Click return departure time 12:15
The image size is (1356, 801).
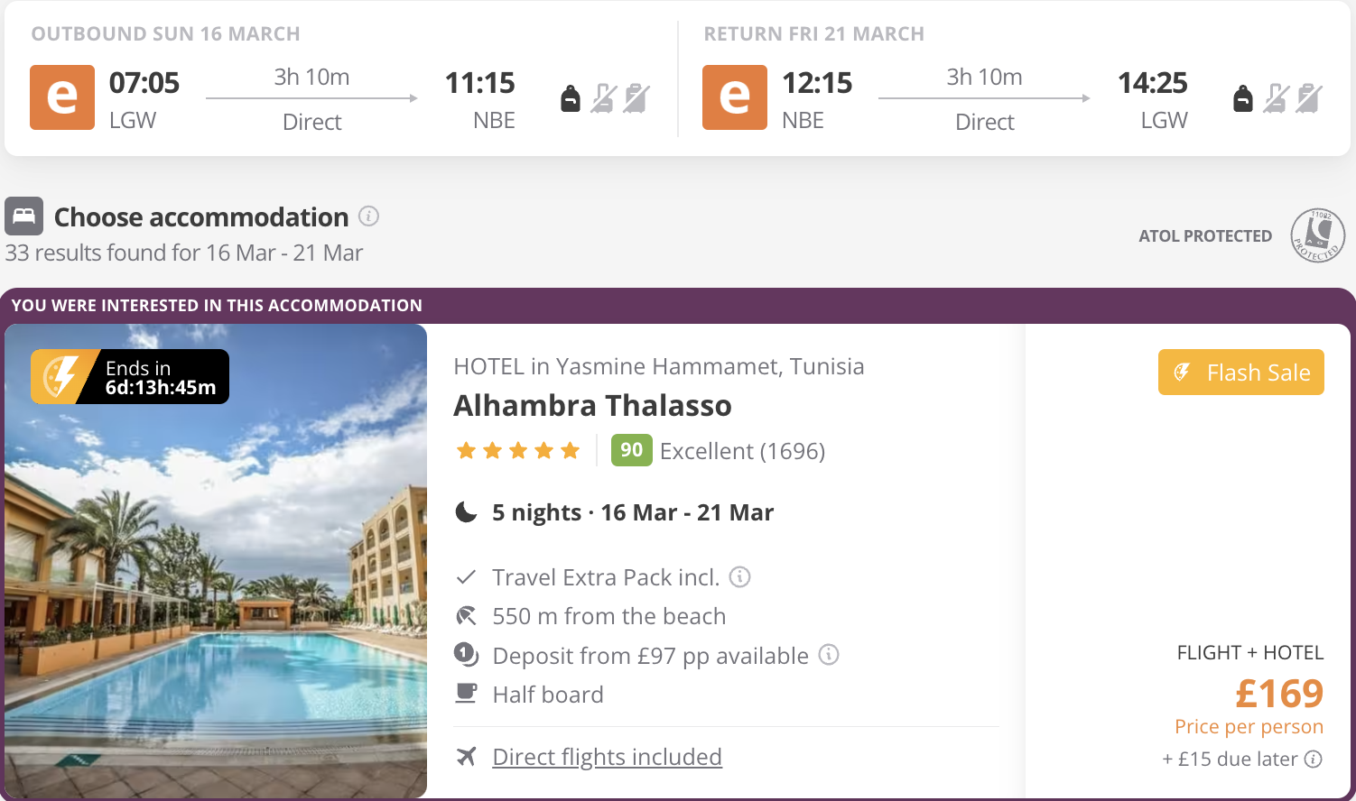point(817,83)
